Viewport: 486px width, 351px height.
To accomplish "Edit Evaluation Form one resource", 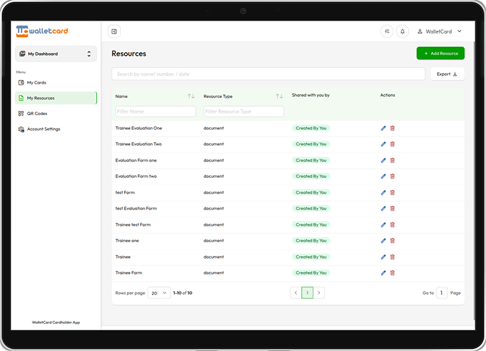I will tap(384, 160).
